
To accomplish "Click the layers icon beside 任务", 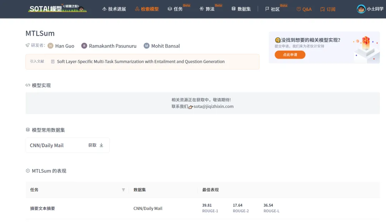I will pos(170,9).
